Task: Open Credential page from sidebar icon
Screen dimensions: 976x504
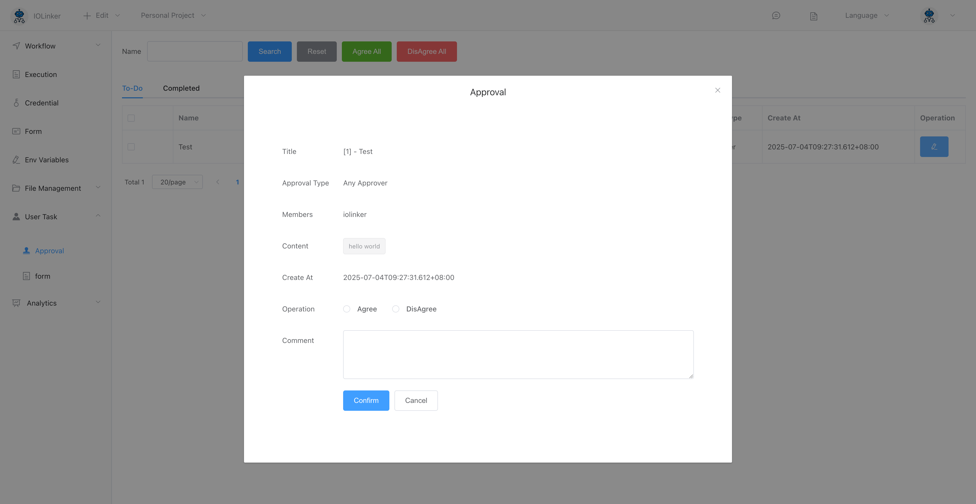Action: [16, 103]
